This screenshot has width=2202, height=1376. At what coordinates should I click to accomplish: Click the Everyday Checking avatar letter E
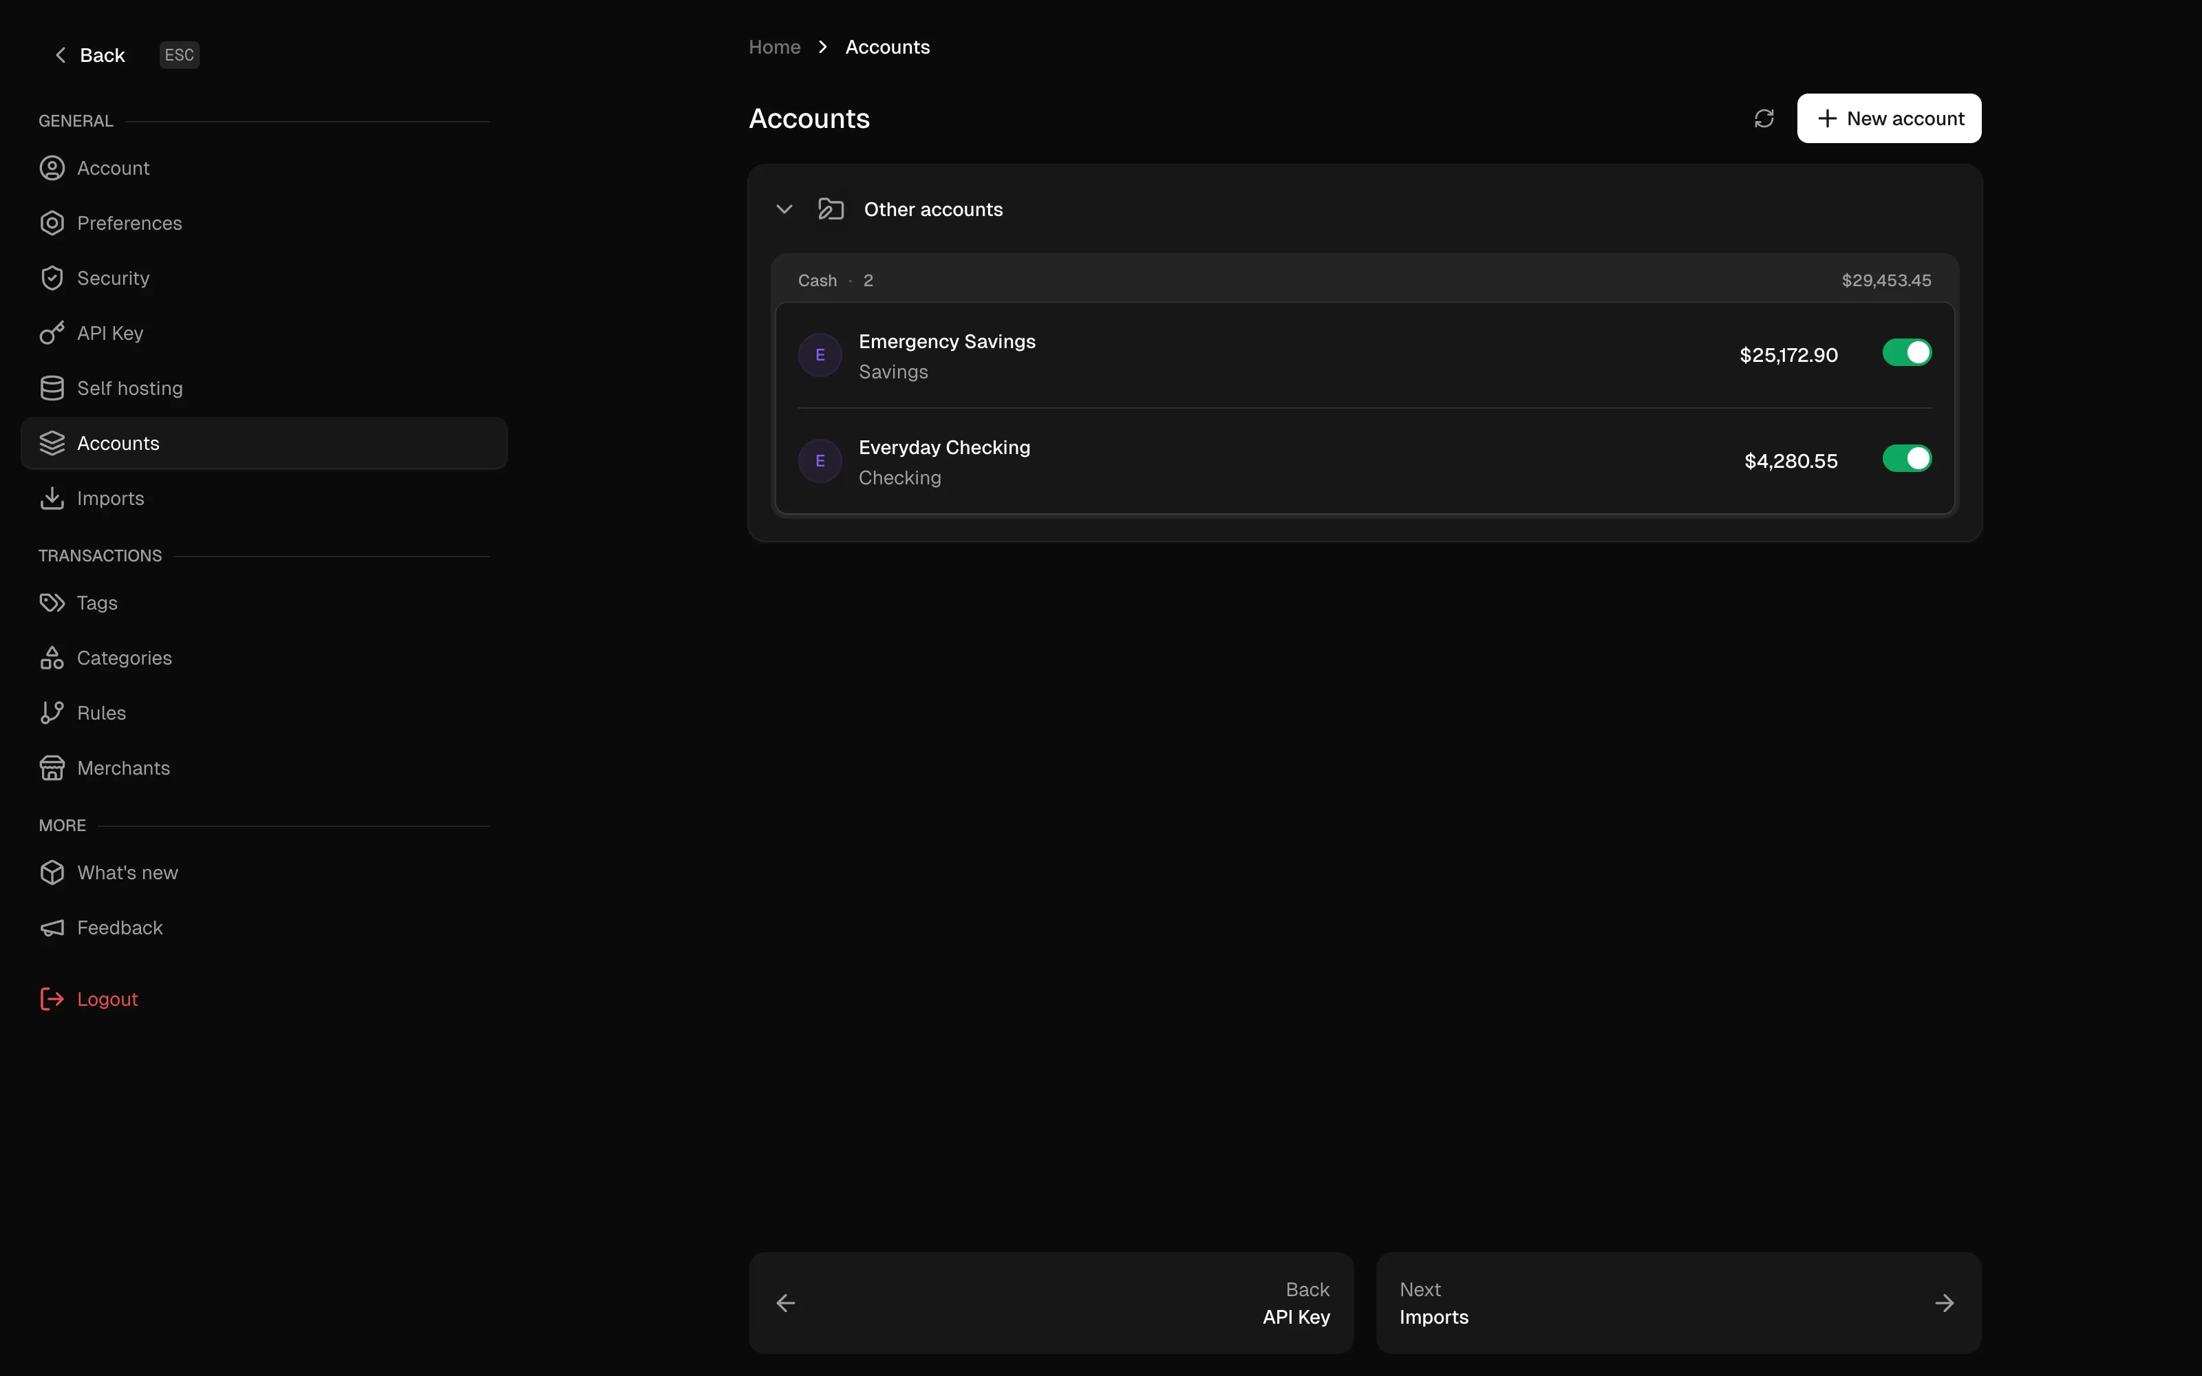pyautogui.click(x=820, y=462)
